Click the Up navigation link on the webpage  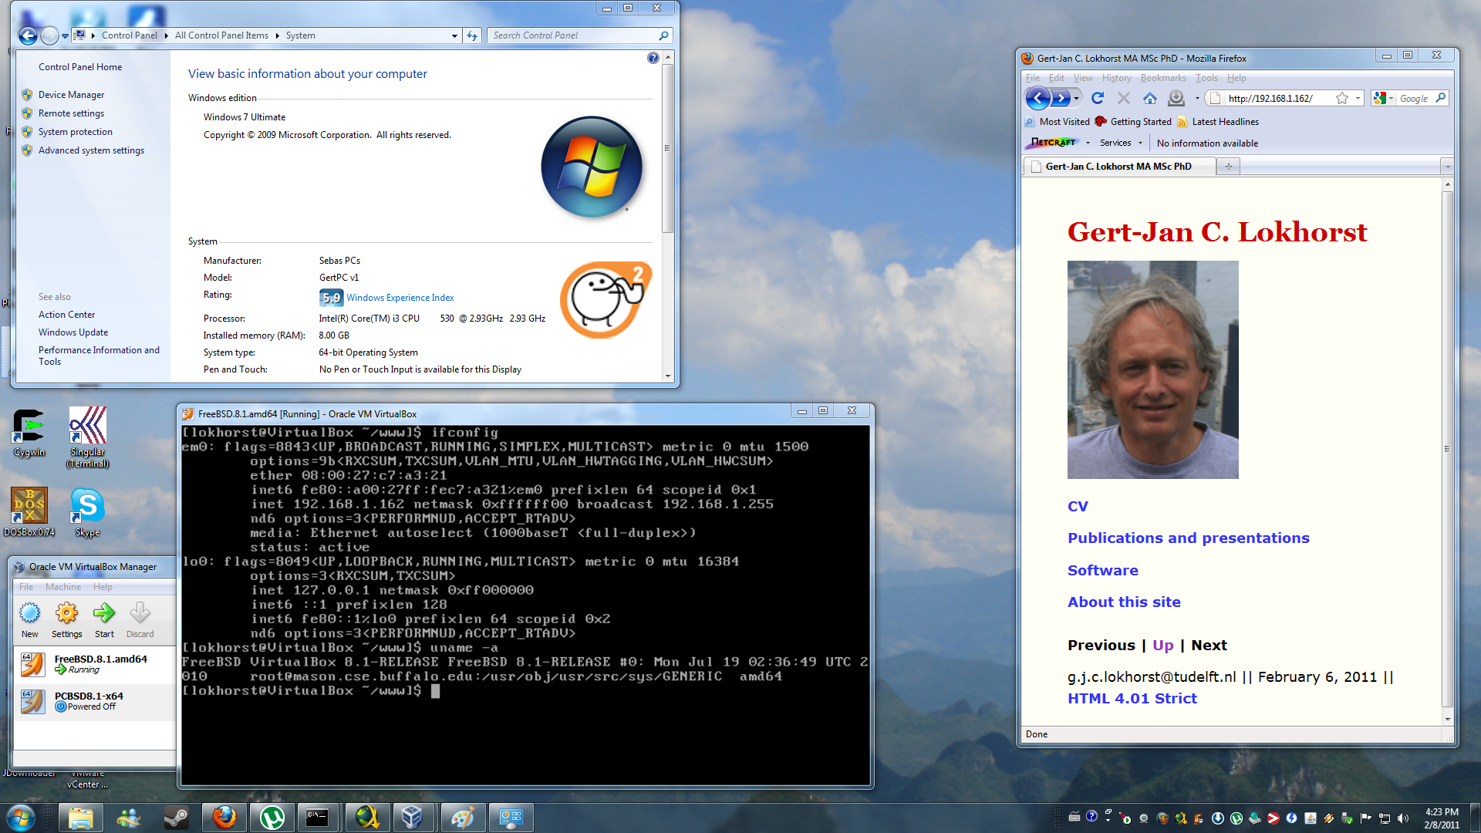tap(1162, 645)
